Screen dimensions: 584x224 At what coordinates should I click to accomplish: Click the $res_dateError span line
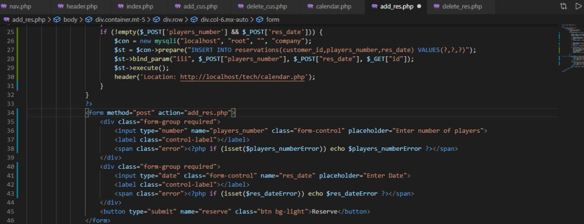pos(264,193)
